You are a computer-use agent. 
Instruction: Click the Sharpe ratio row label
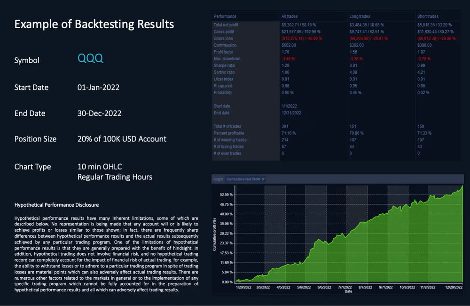coord(224,65)
